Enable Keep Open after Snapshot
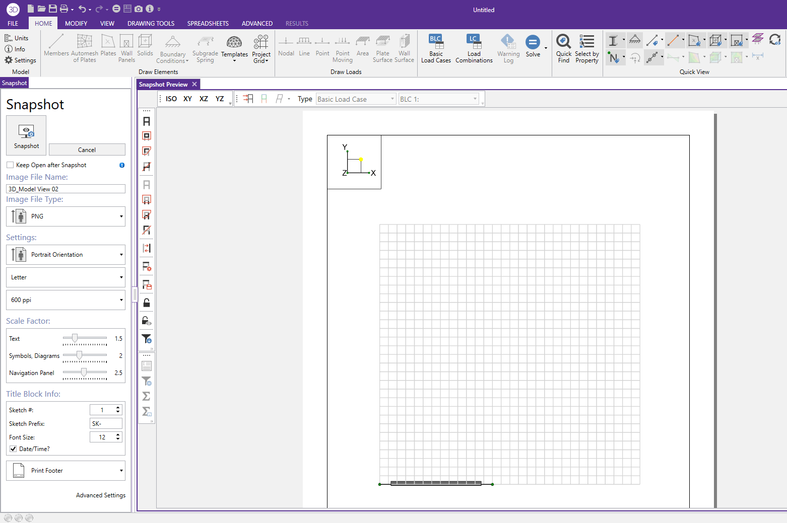 10,165
